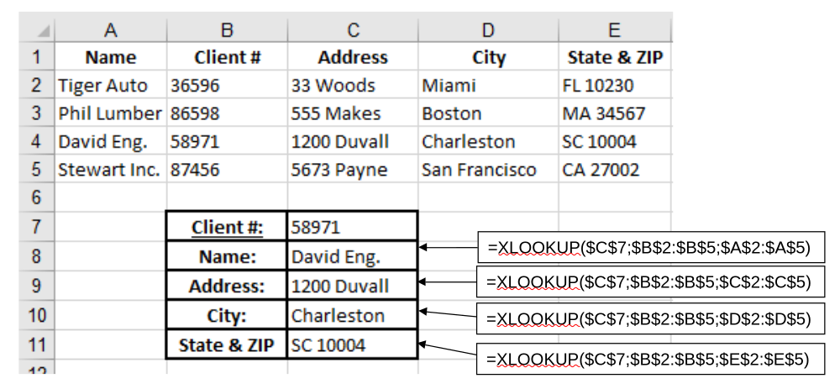Select column E header

coord(615,30)
